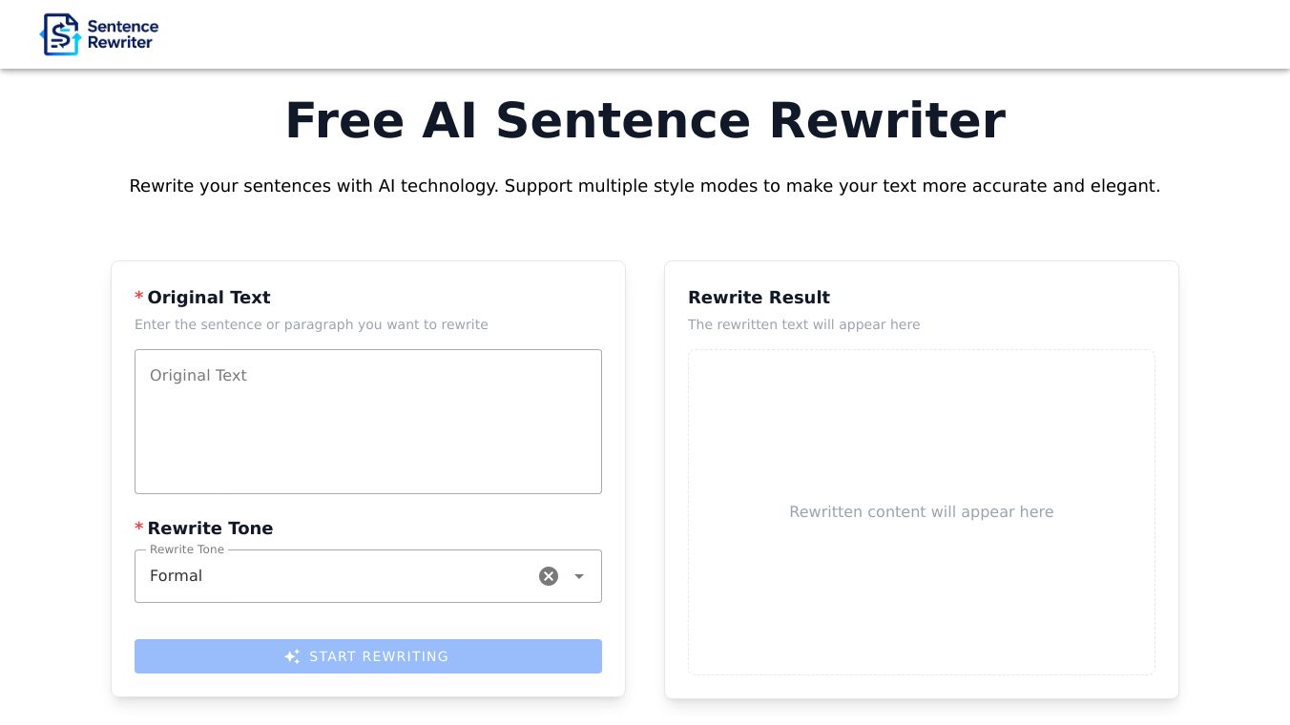Focus the Original Text input box
Image resolution: width=1290 pixels, height=725 pixels.
coord(368,422)
